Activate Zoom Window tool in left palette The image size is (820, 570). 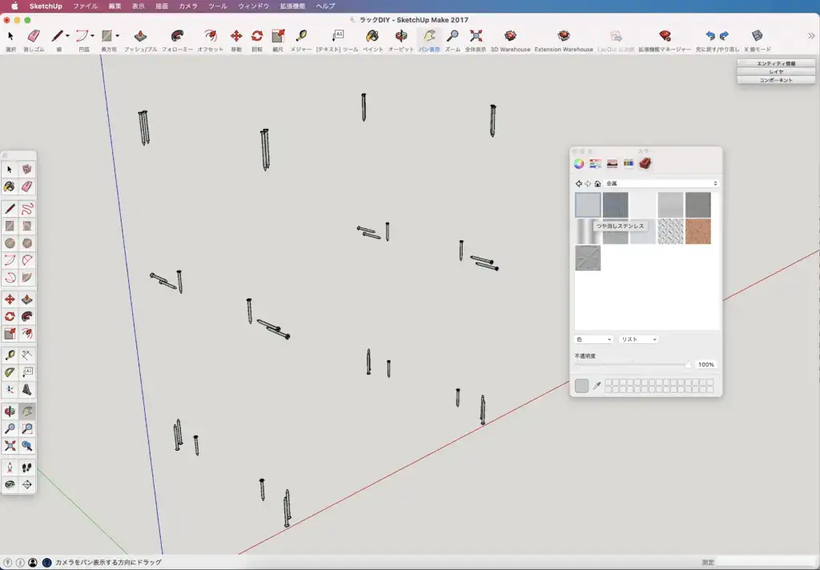26,429
